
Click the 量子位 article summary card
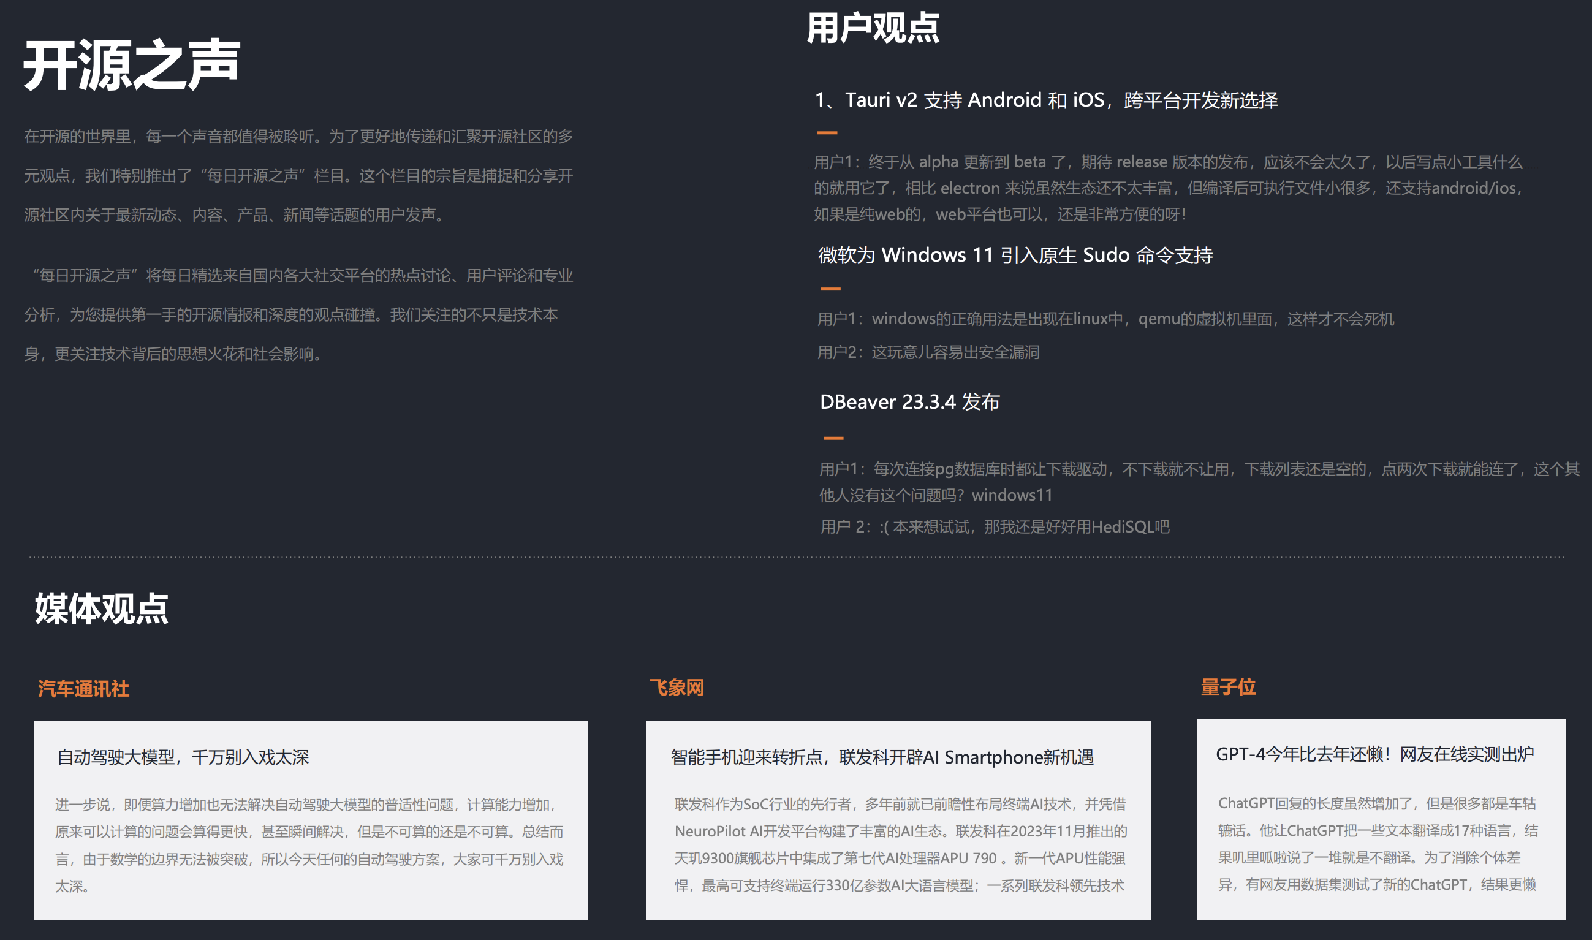pyautogui.click(x=1377, y=844)
